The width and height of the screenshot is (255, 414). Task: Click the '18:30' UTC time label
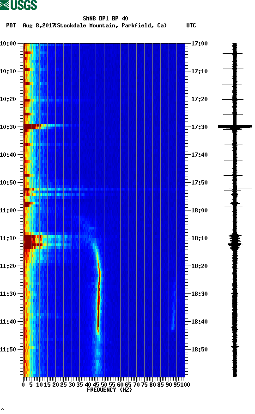[199, 294]
